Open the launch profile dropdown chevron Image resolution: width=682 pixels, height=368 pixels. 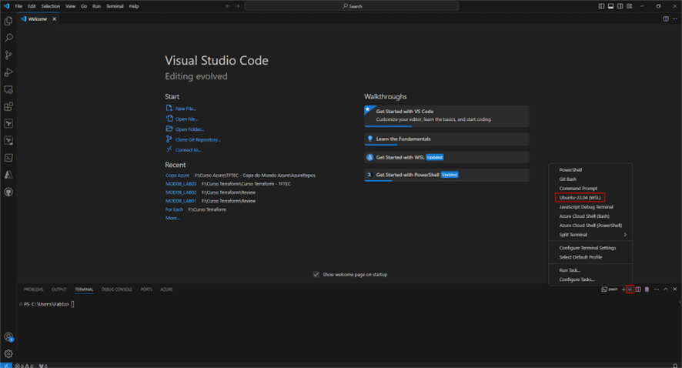pos(630,289)
